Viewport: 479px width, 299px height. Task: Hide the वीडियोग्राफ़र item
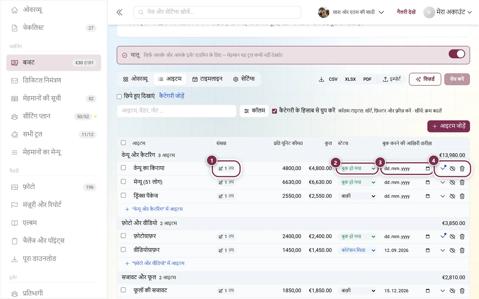click(452, 250)
